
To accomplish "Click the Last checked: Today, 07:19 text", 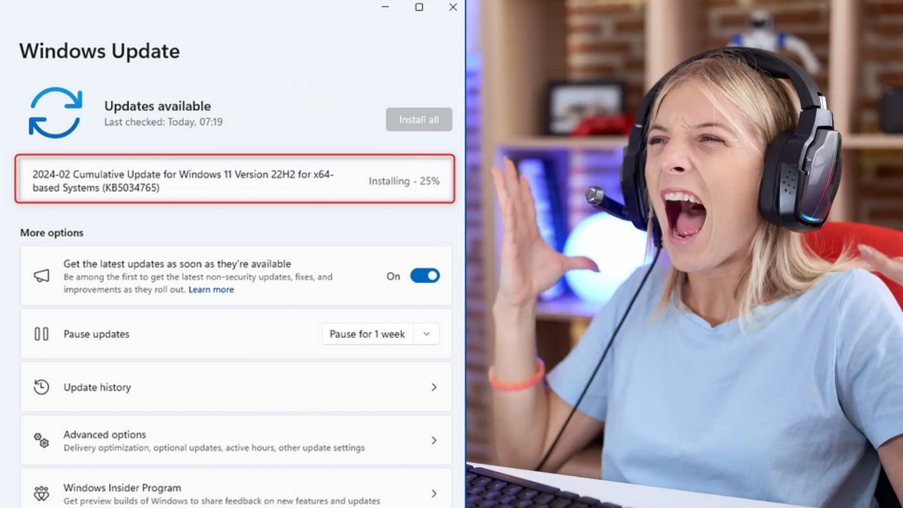I will (x=163, y=122).
